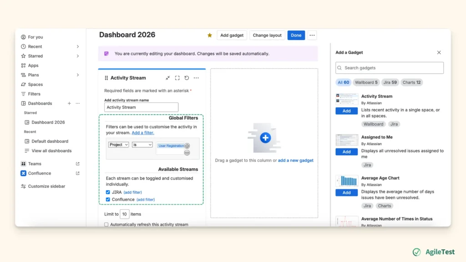Select the All 60 gadget filter
Viewport: 466px width, 262px height.
[x=343, y=82]
